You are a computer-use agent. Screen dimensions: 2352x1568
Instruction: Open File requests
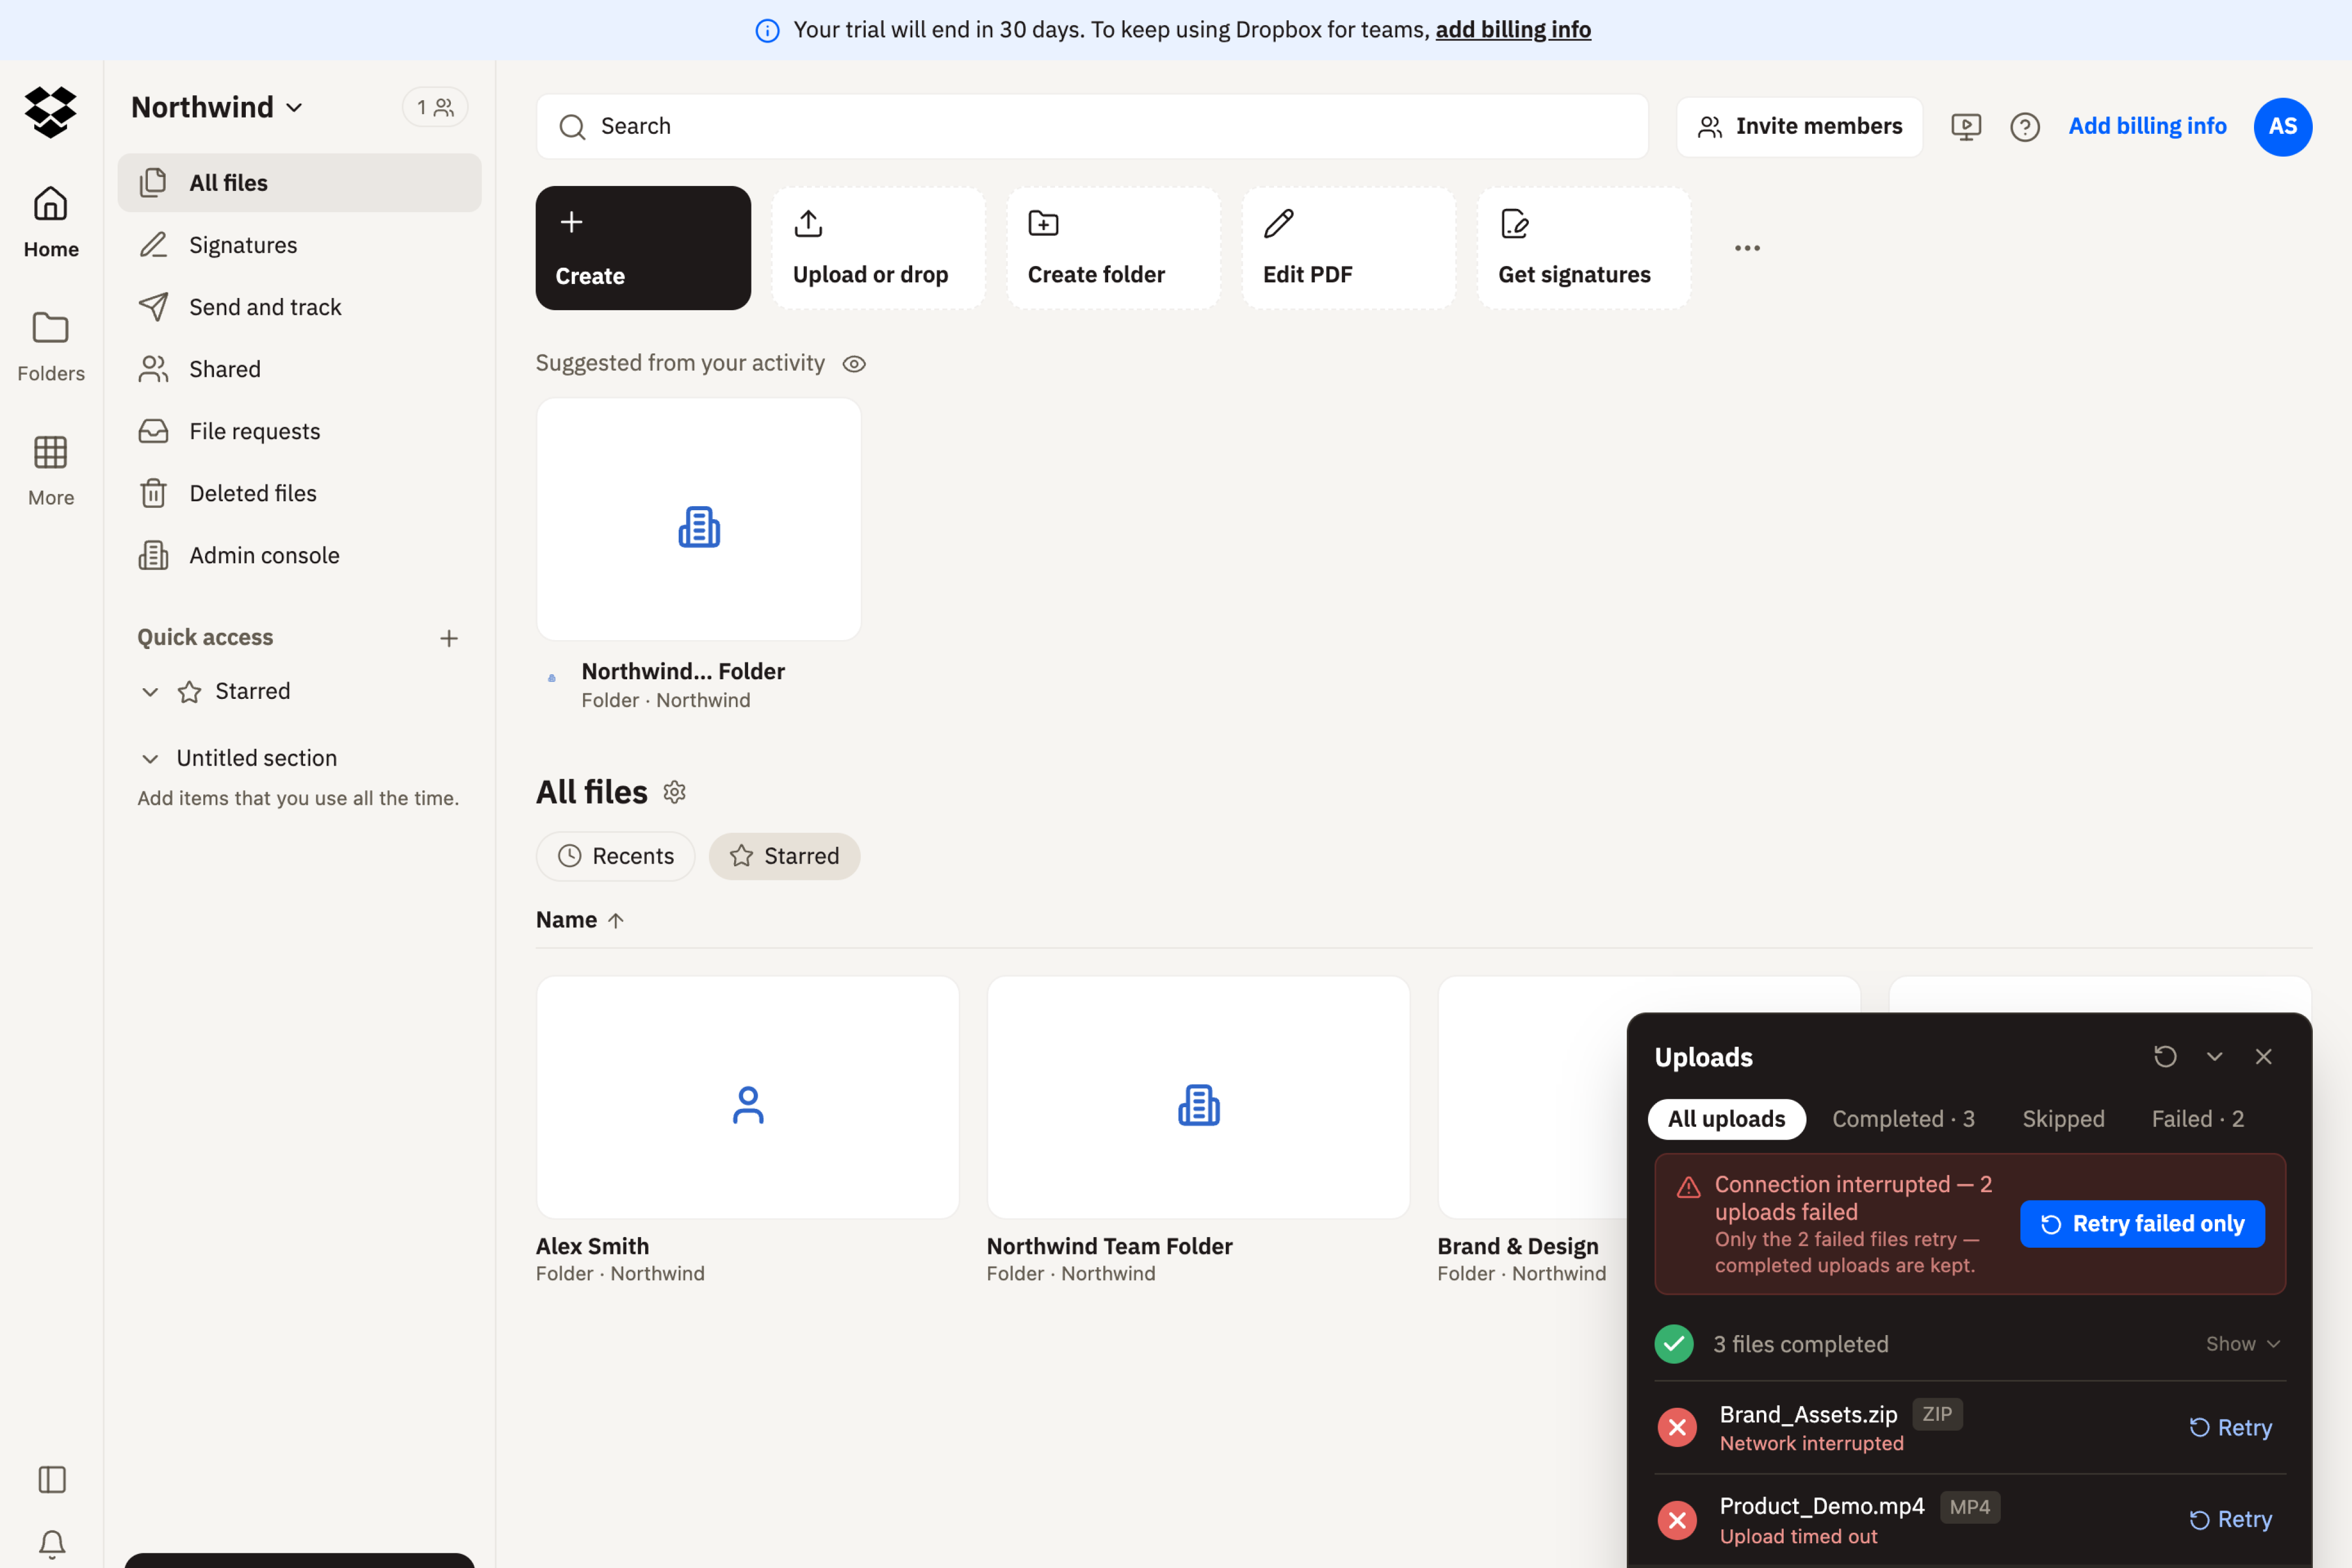tap(299, 431)
